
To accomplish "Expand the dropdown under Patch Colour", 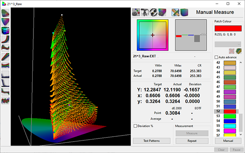I will tap(228, 44).
